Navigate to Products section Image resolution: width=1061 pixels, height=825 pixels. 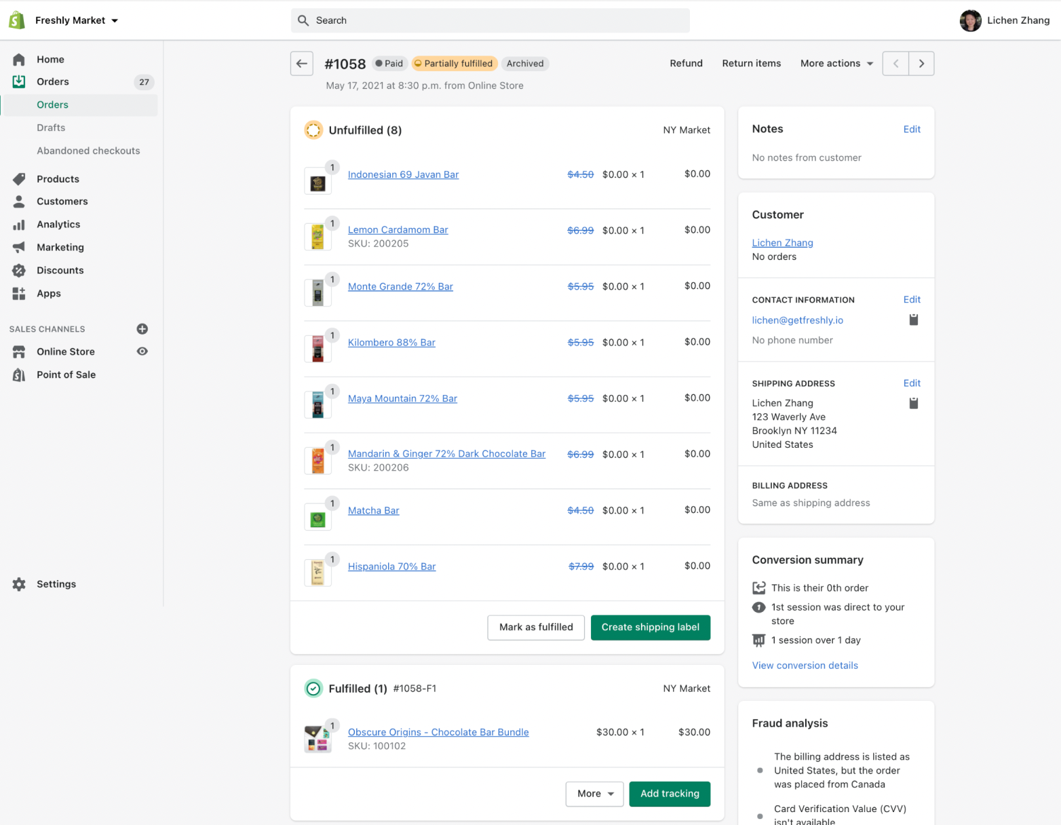tap(58, 179)
